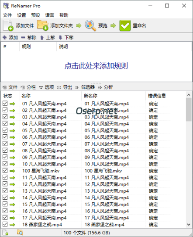Click the link 点击此处来添加规则
193x237 pixels.
pyautogui.click(x=96, y=66)
